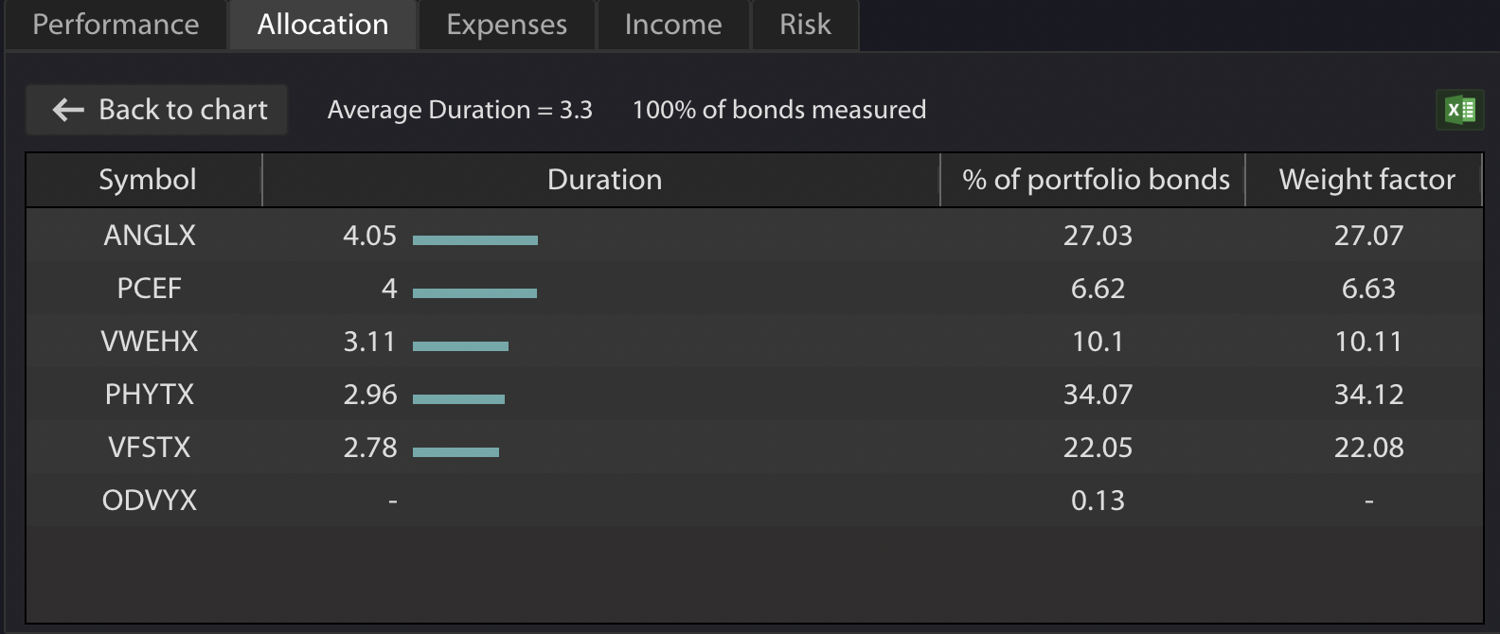Select the ODVYX symbol

coord(150,501)
